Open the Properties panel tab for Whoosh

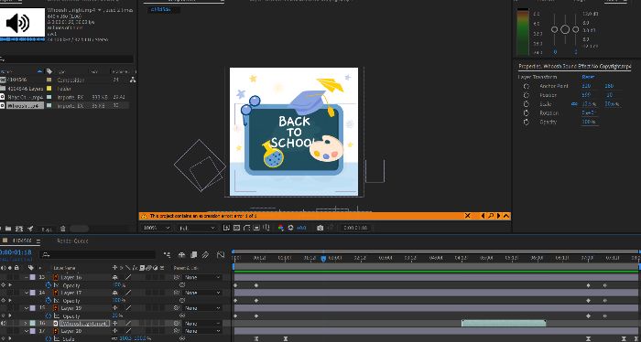(x=575, y=66)
